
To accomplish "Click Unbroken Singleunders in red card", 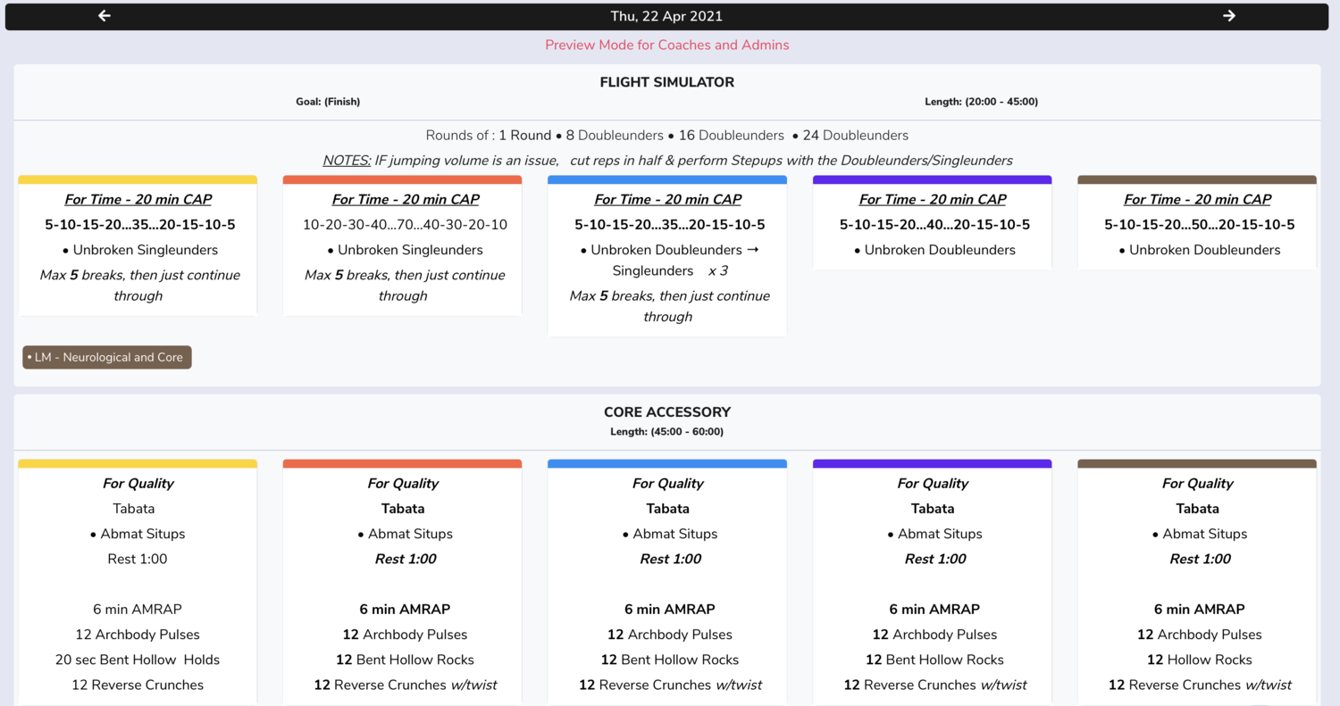I will [x=405, y=250].
